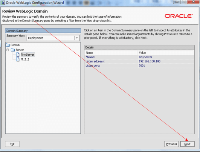This screenshot has height=152, width=200.
Task: Go back with the Previous button
Action: click(171, 144)
